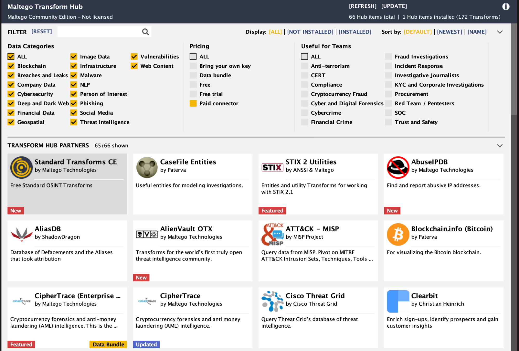Open the Cisco Threat Grid title

click(315, 296)
